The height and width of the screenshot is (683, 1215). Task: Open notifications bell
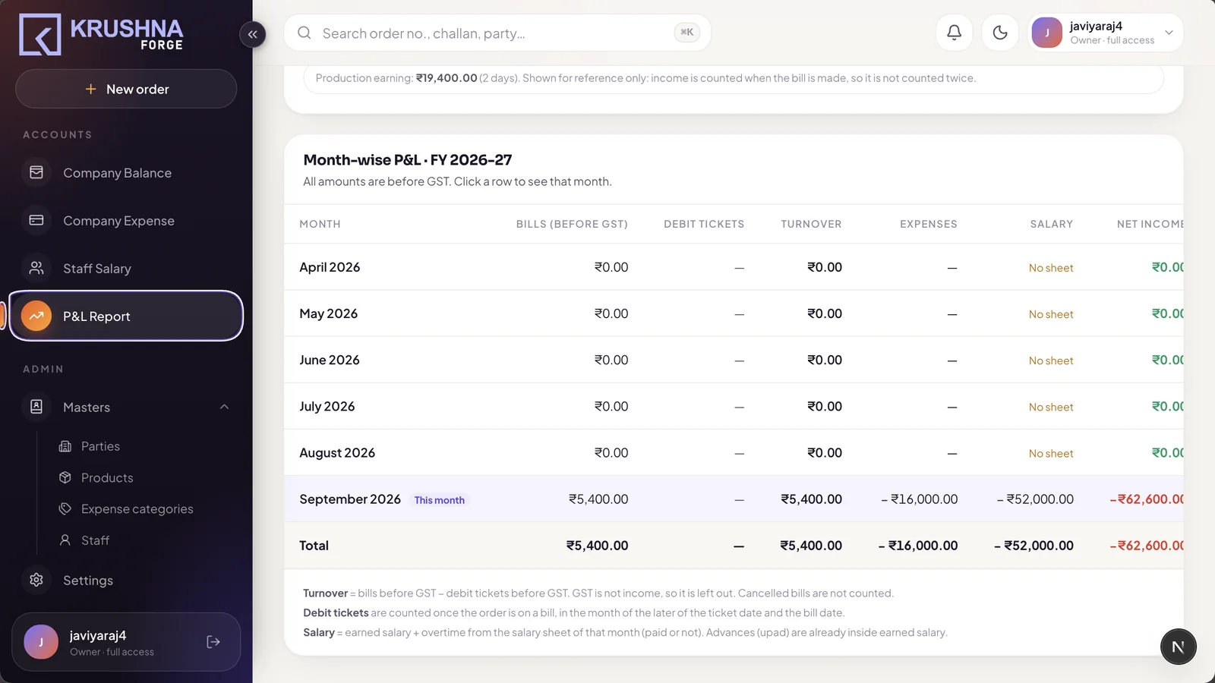tap(955, 33)
